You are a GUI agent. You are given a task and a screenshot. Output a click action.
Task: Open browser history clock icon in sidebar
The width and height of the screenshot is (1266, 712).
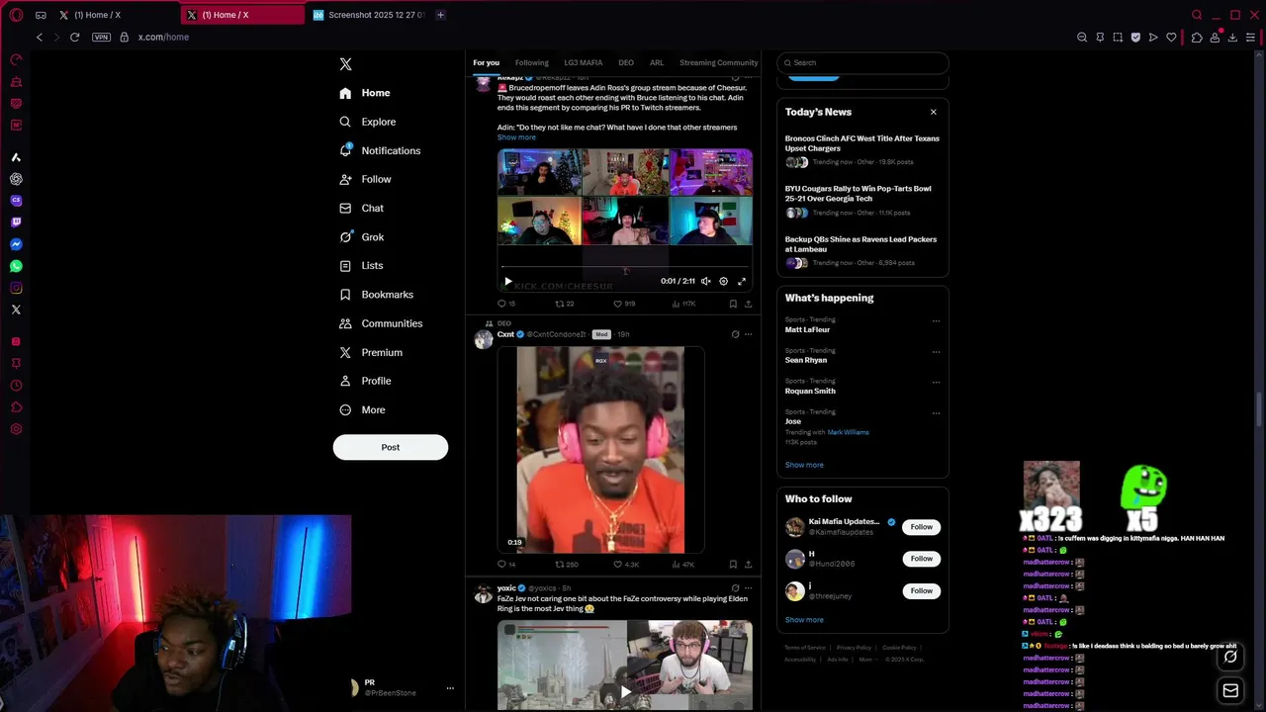pos(16,386)
